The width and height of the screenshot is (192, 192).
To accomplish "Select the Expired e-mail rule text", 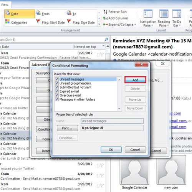I will coord(69,91).
